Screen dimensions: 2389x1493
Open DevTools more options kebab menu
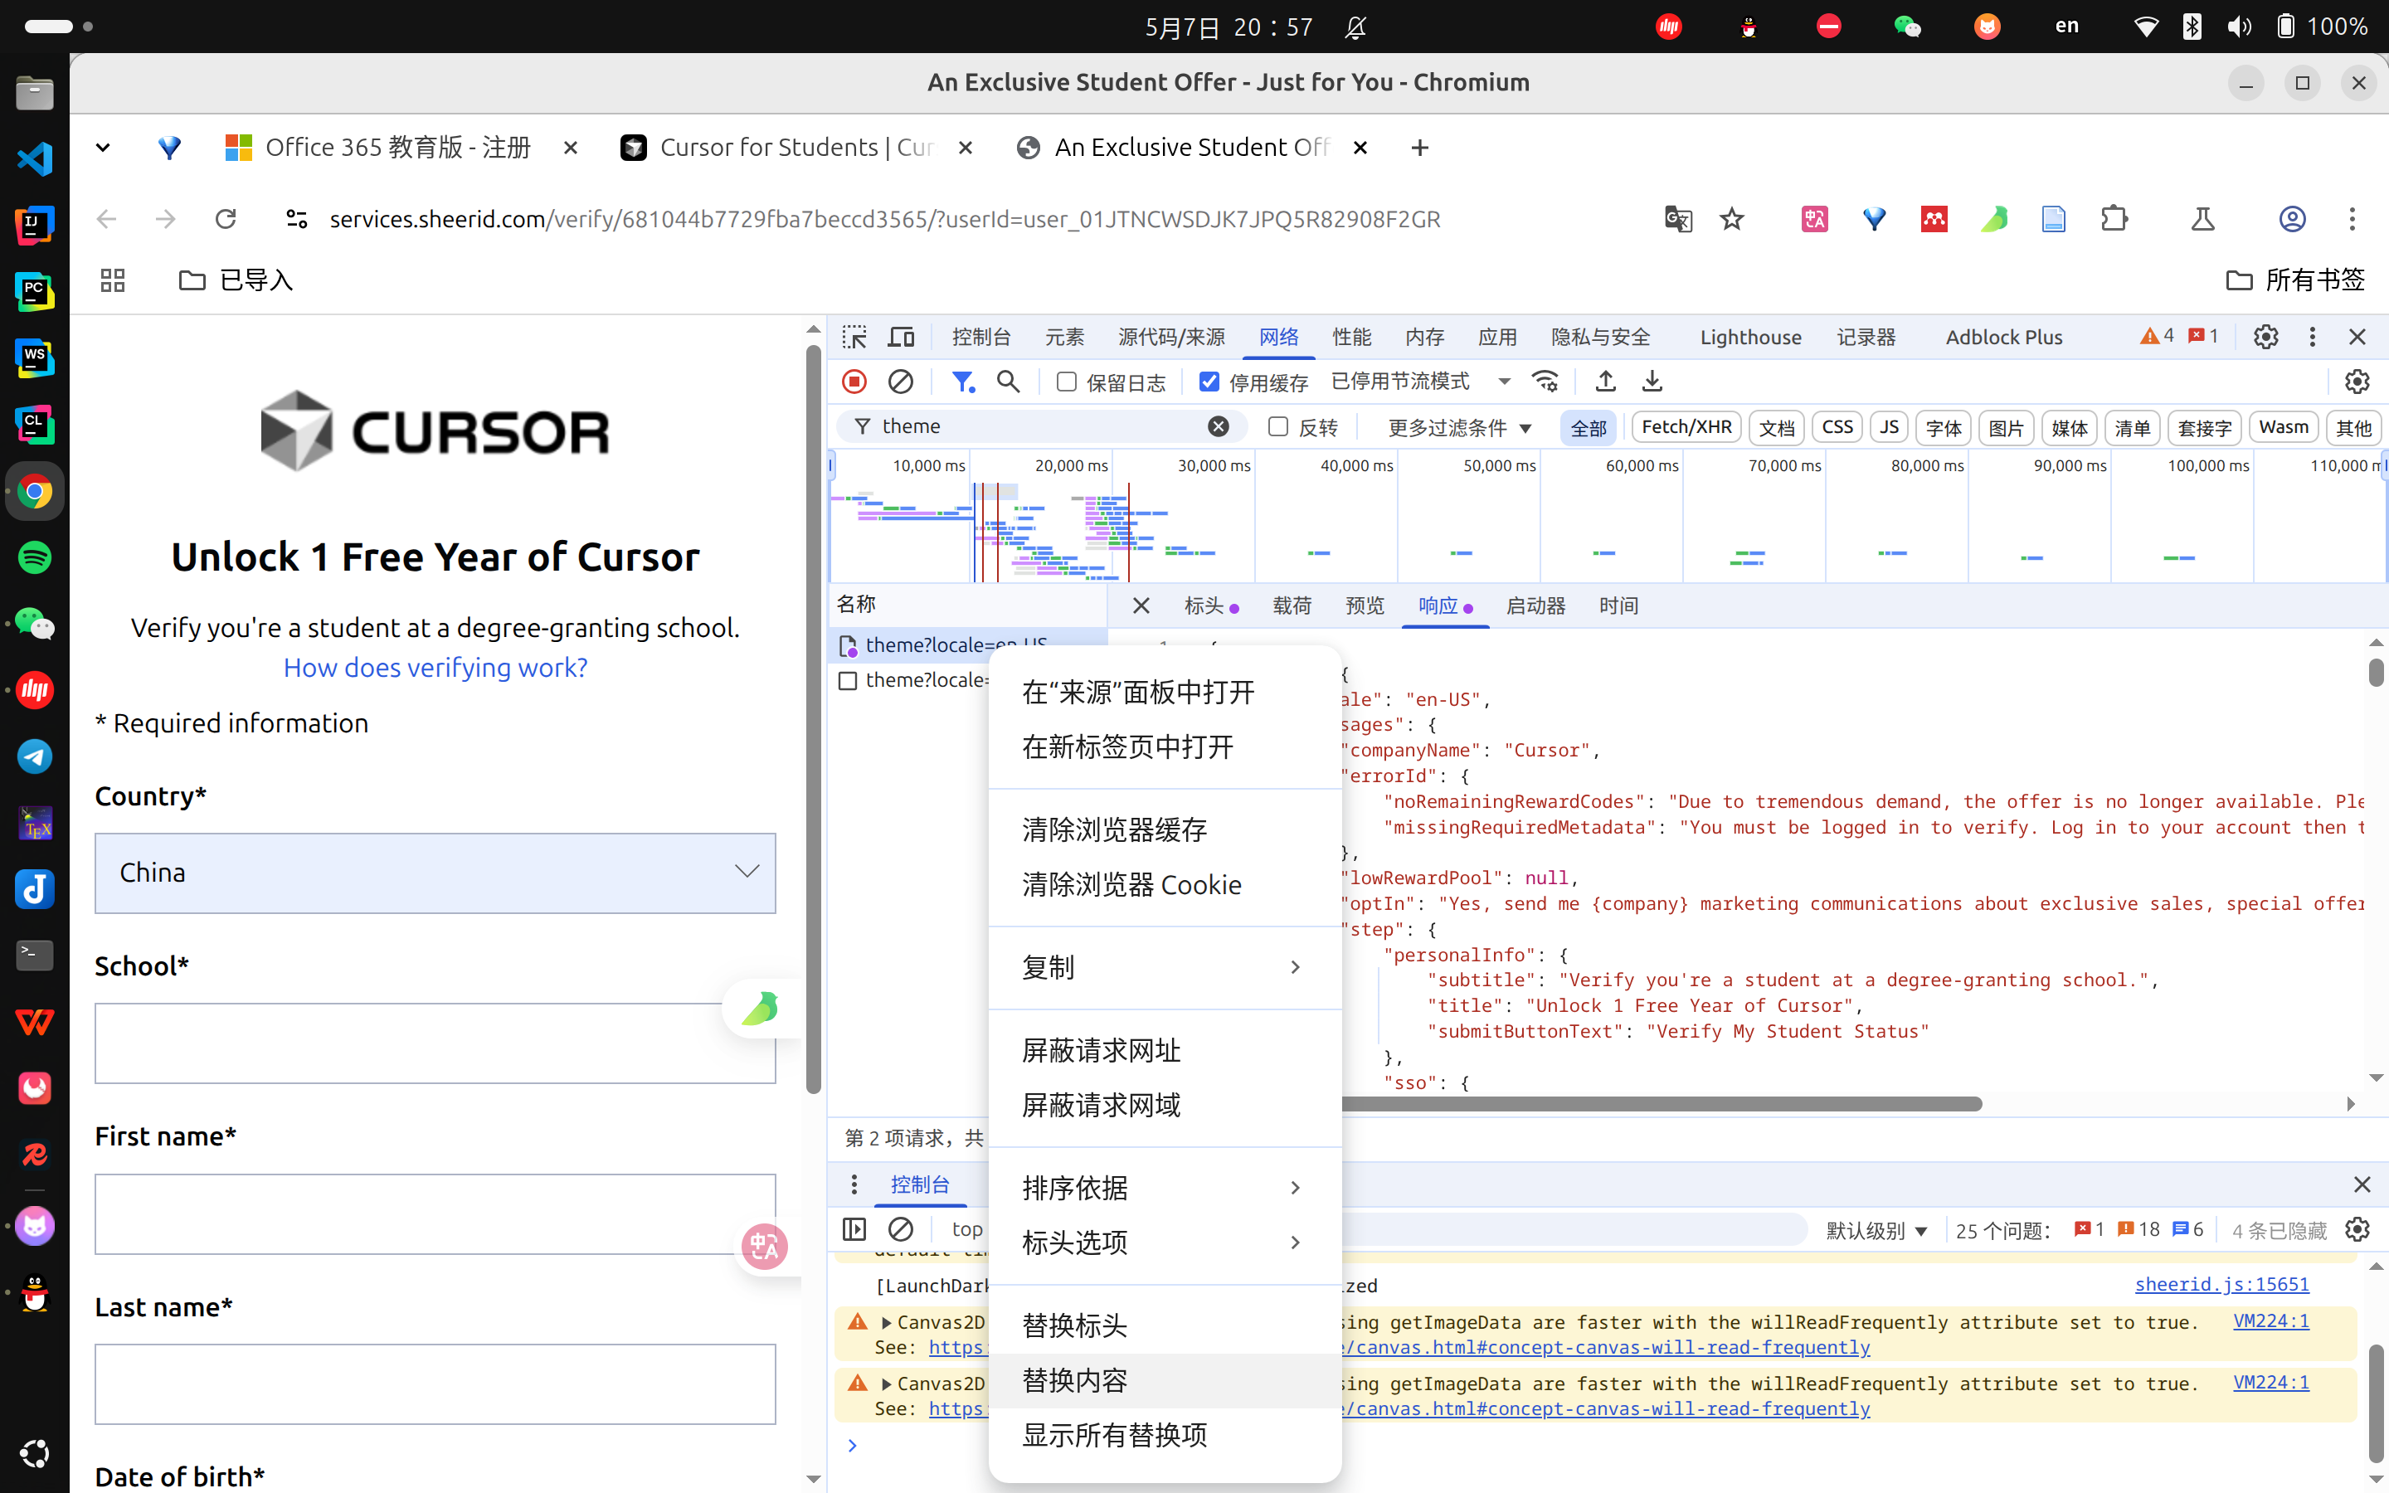pos(2312,337)
